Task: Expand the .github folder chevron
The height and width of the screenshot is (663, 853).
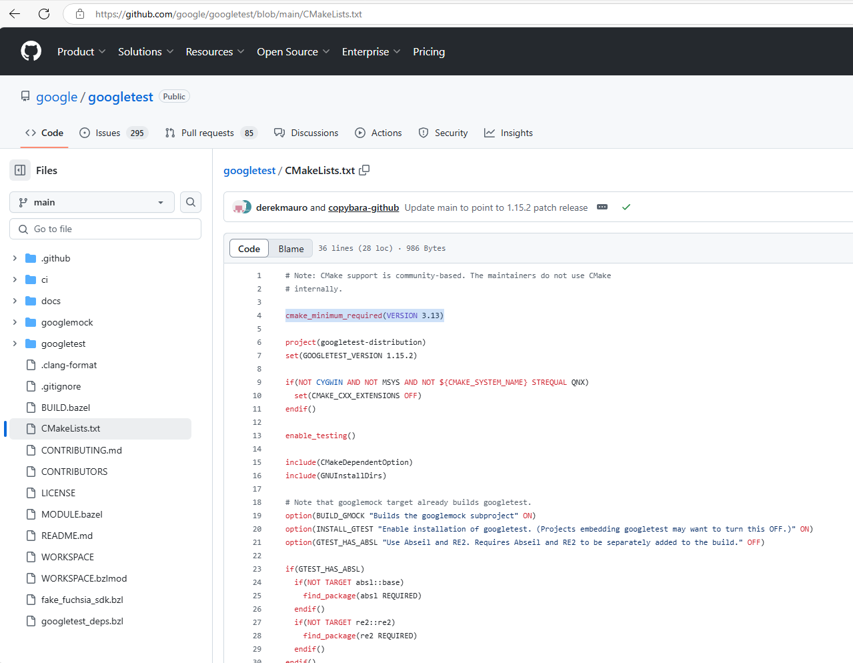Action: pyautogui.click(x=15, y=258)
